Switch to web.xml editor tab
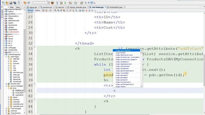This screenshot has width=205, height=115. pos(61,7)
